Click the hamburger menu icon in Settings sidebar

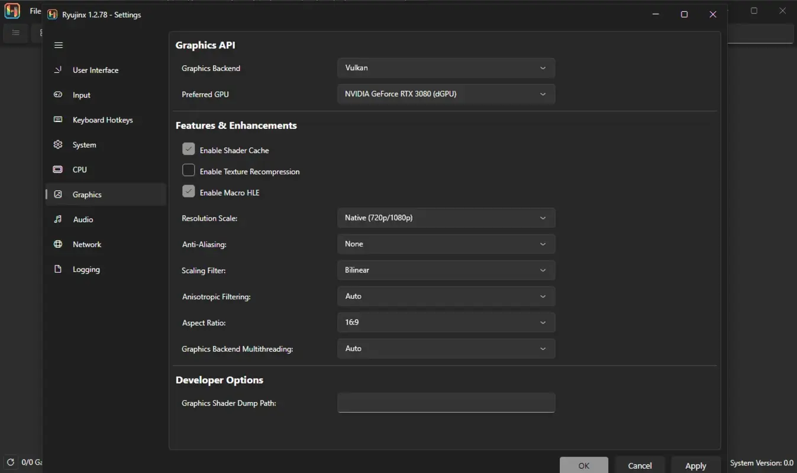(x=58, y=45)
